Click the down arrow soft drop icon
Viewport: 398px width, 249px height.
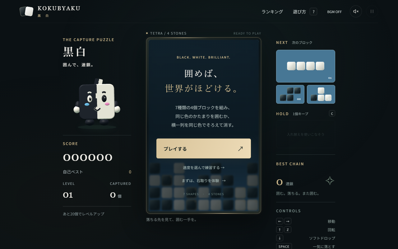coord(280,238)
